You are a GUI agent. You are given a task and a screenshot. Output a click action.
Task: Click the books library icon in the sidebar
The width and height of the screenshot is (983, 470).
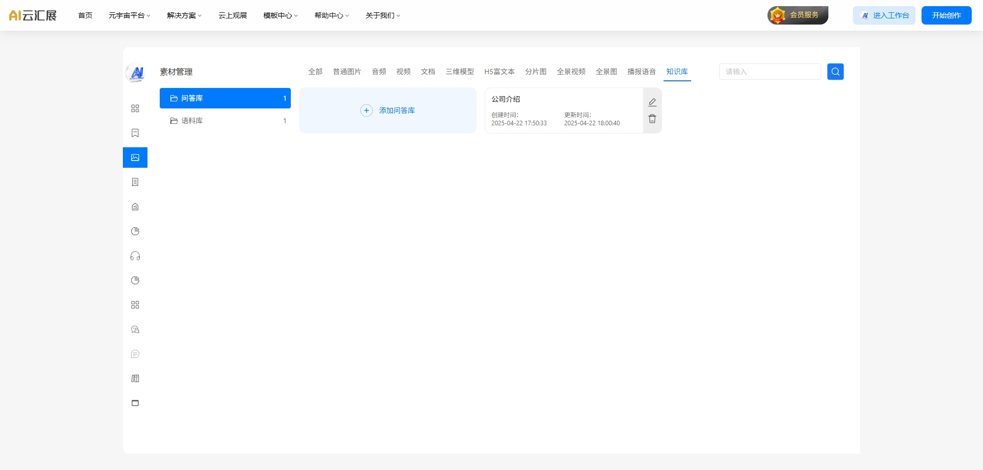[135, 378]
